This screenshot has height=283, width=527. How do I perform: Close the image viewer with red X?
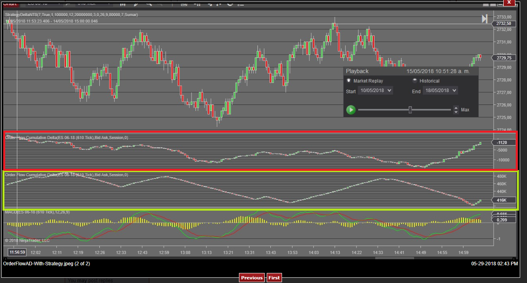509,2
